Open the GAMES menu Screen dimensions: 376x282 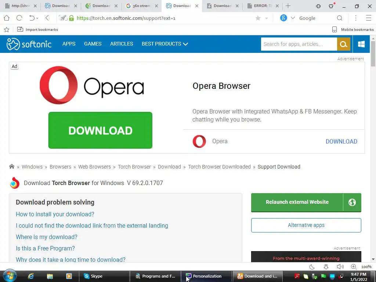point(93,44)
